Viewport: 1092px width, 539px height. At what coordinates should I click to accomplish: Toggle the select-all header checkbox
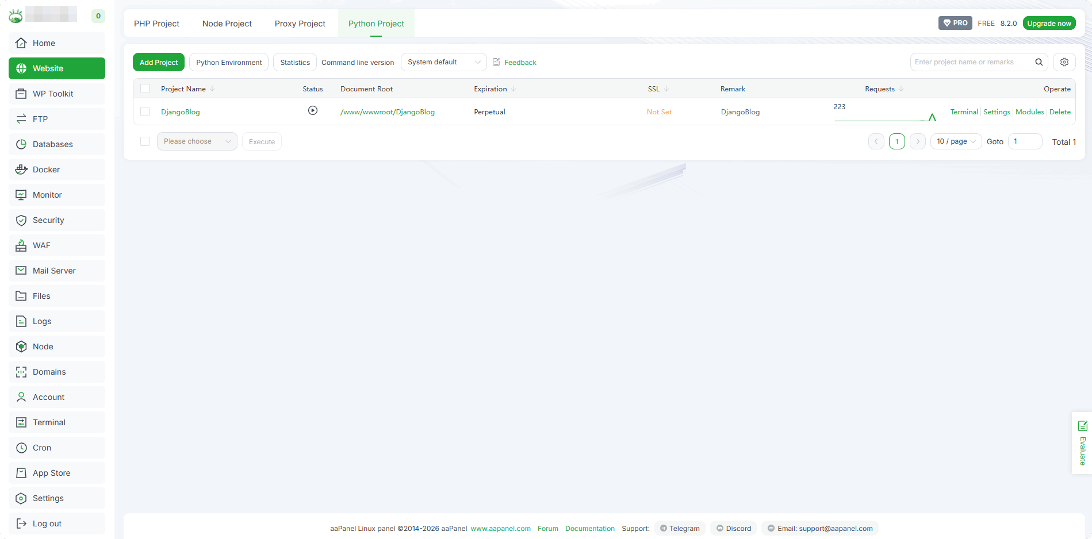(145, 88)
